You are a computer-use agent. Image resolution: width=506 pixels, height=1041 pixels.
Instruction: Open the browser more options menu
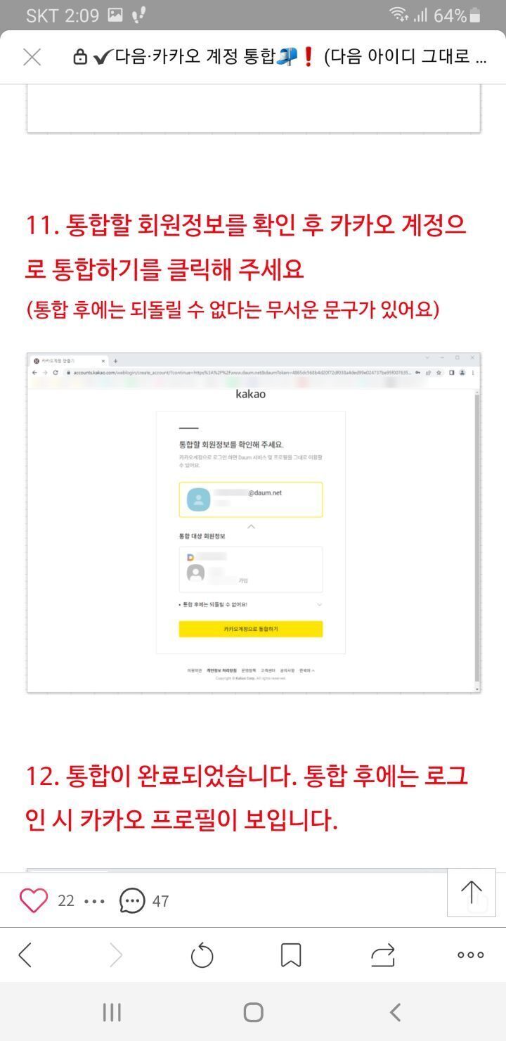click(471, 954)
